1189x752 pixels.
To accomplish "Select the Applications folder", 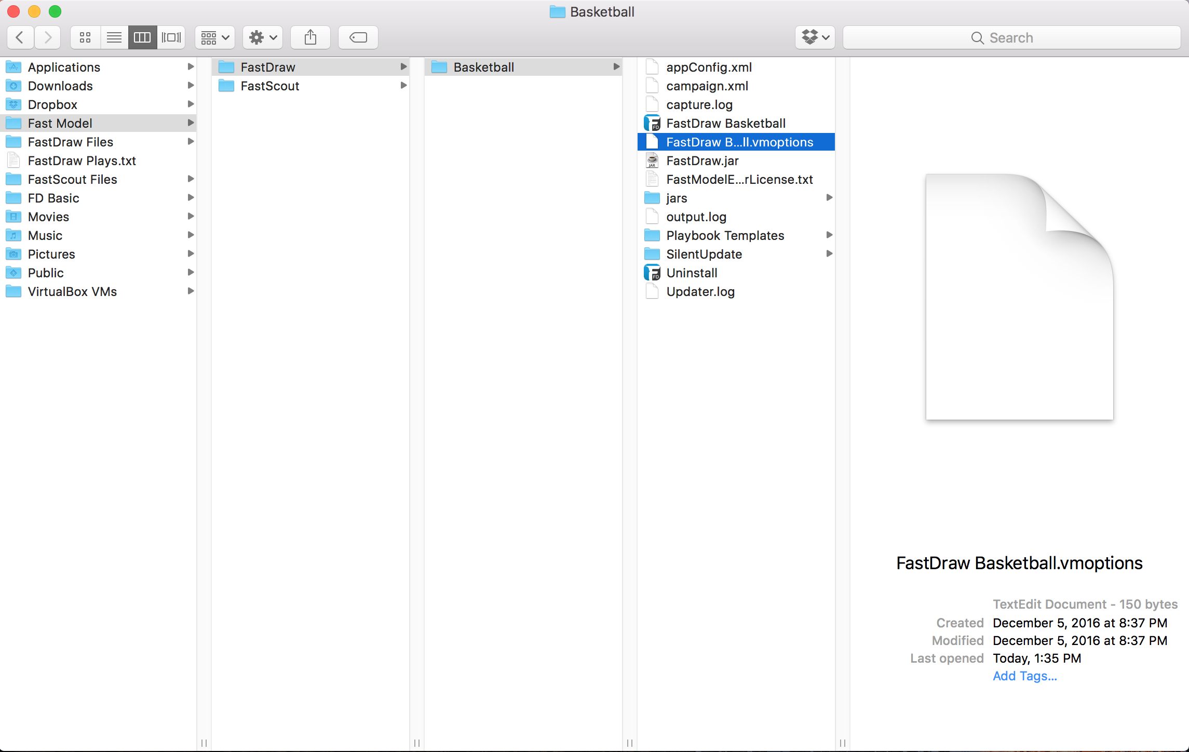I will (x=99, y=67).
